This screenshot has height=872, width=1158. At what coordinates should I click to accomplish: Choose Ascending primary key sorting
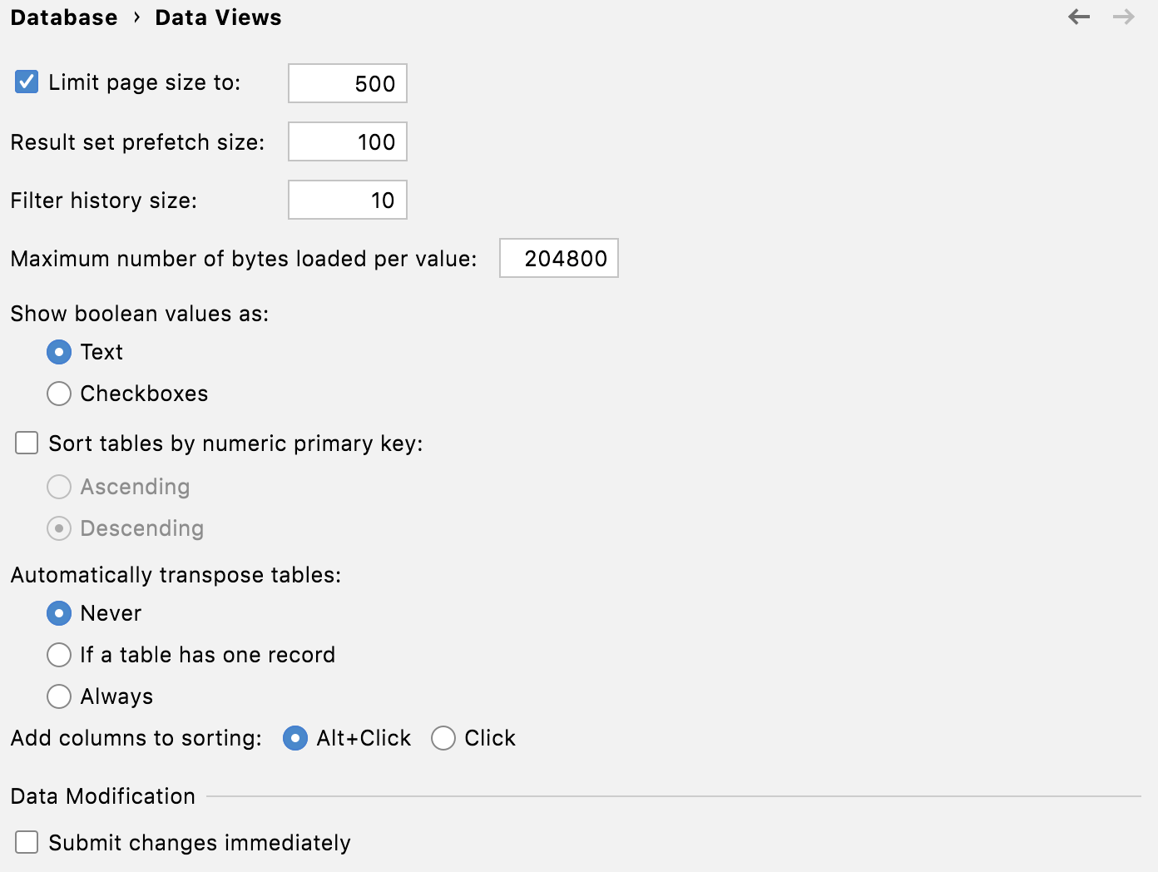tap(58, 487)
